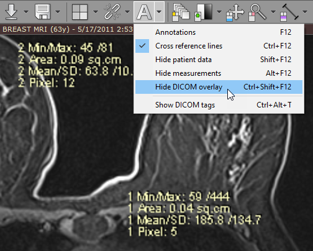This screenshot has width=313, height=251.
Task: Click the split-screen layout grid icon
Action: tap(79, 12)
